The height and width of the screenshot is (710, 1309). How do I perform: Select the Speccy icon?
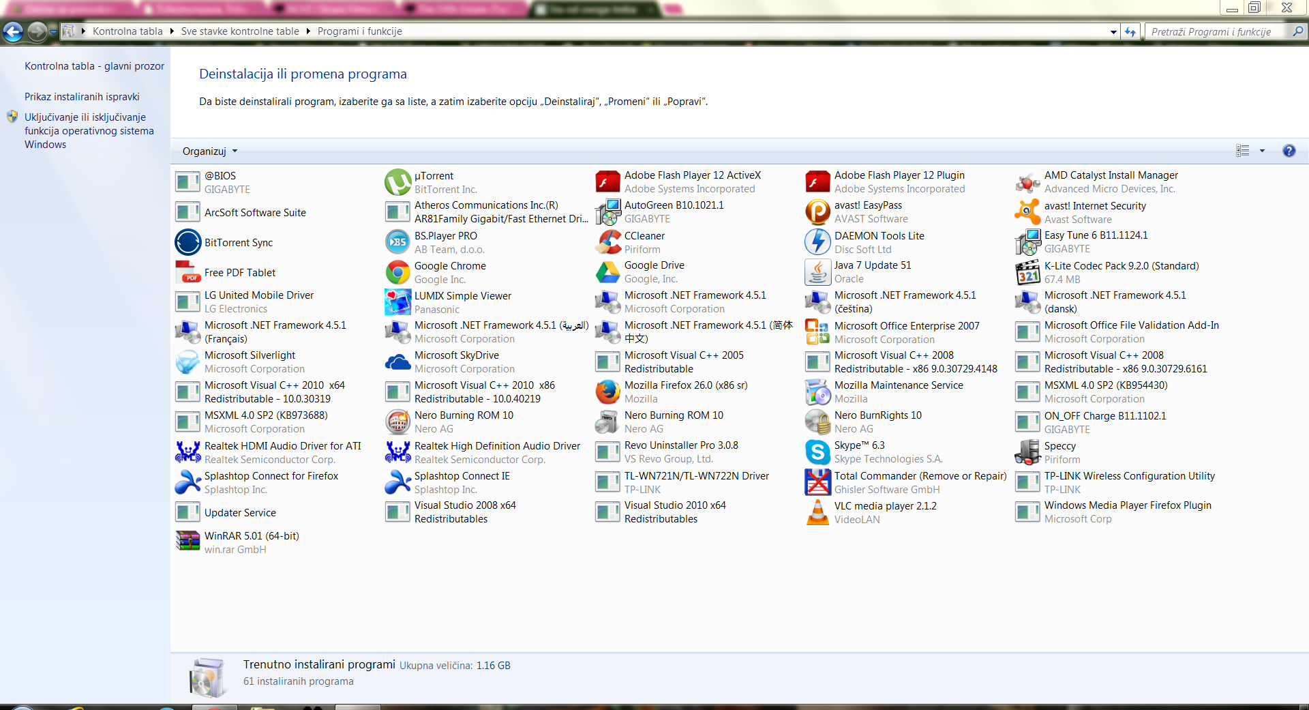1027,452
